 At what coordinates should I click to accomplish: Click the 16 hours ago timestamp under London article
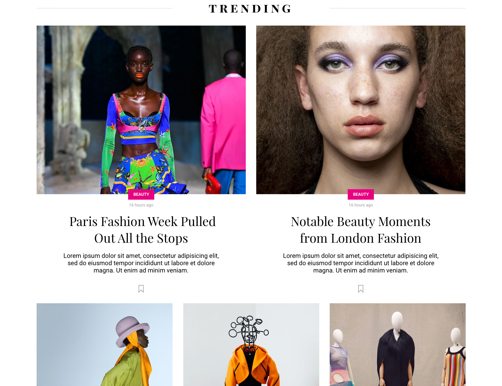[361, 205]
